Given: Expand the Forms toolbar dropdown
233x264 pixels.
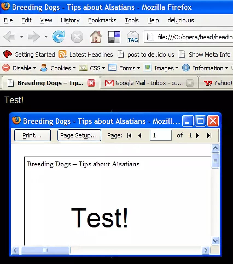Looking at the screenshot, I should coord(138,68).
